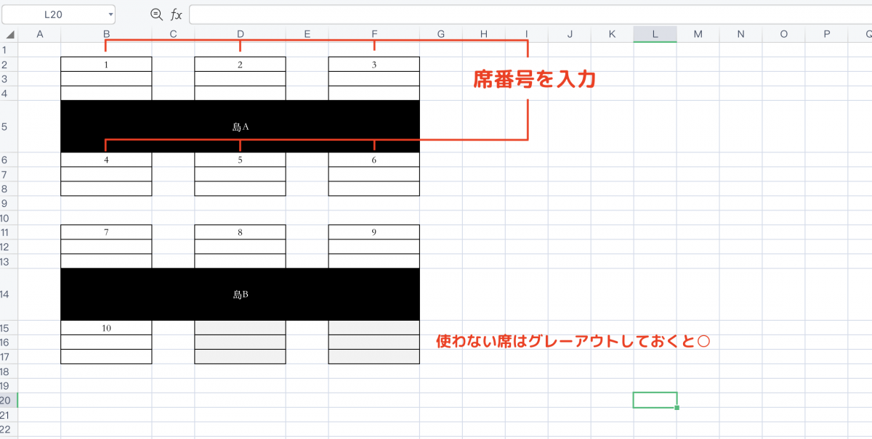Click the seat cell numbered 5
The image size is (872, 439).
pos(240,160)
